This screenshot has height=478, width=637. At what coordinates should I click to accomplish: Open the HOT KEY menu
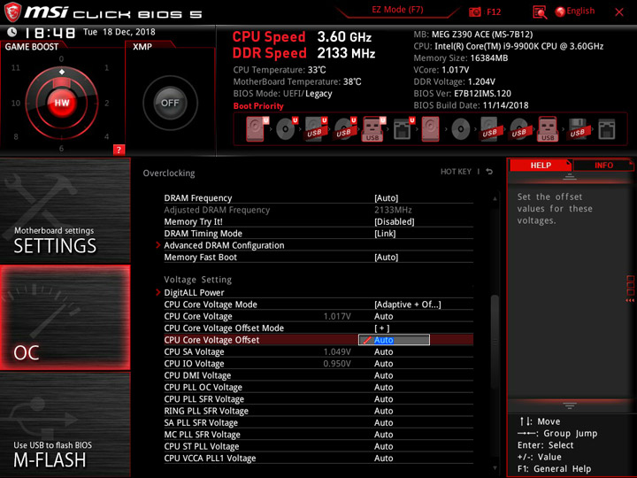[456, 172]
